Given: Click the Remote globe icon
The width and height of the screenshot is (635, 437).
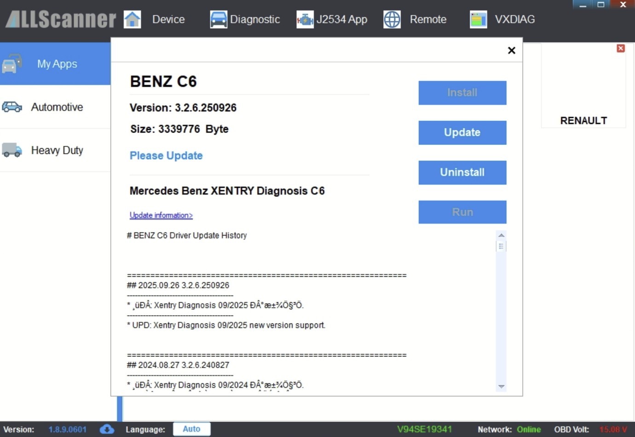Looking at the screenshot, I should coord(392,19).
